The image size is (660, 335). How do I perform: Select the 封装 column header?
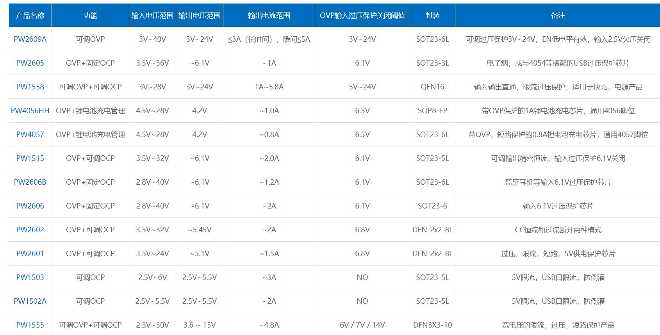click(432, 16)
